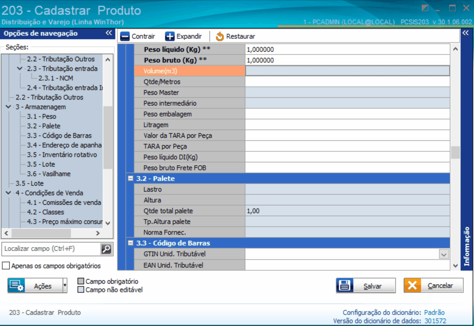This screenshot has width=474, height=326.
Task: Select 4.3 - Preço máximo consumidor tree item
Action: (65, 222)
